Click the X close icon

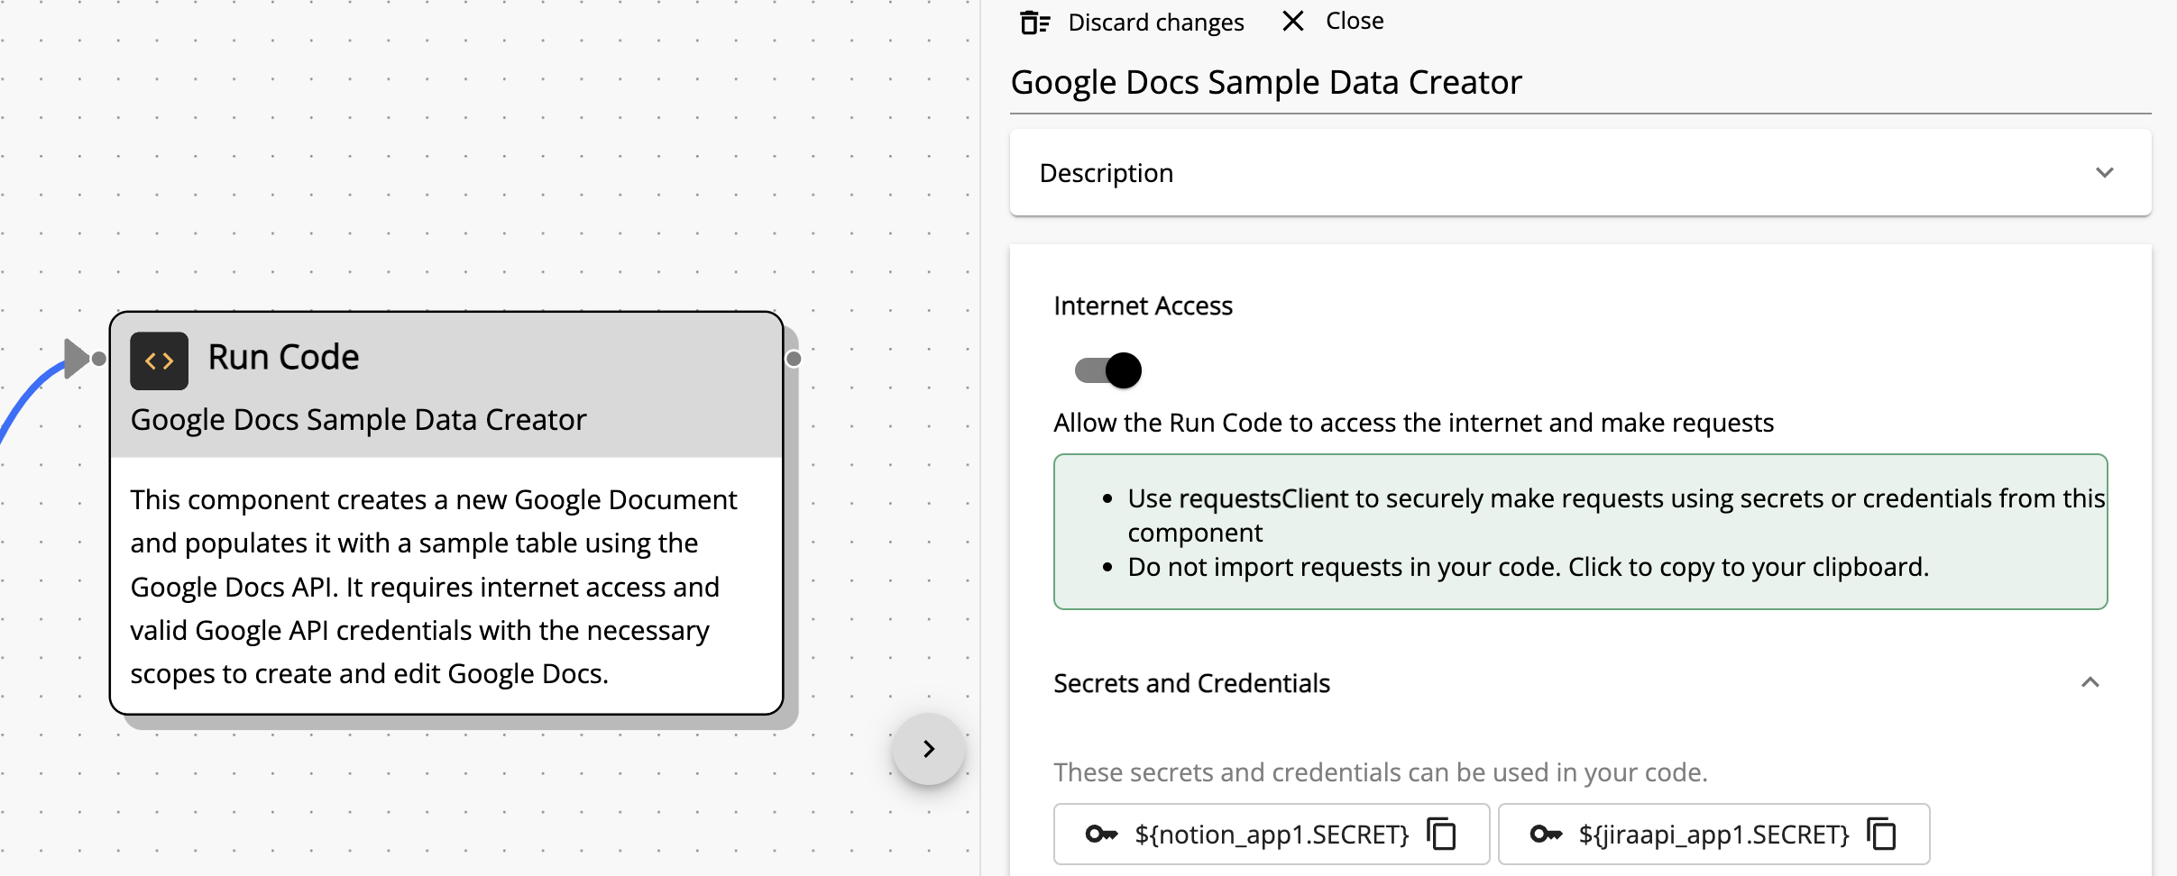(x=1292, y=21)
